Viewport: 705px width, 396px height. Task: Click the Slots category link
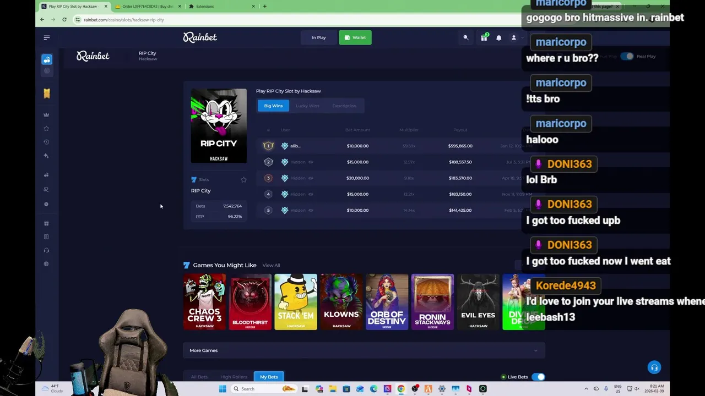[x=204, y=180]
